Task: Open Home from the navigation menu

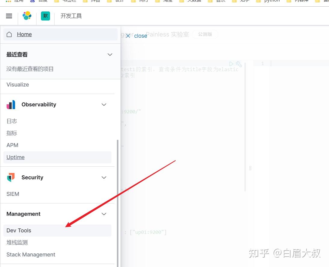Action: pyautogui.click(x=24, y=34)
